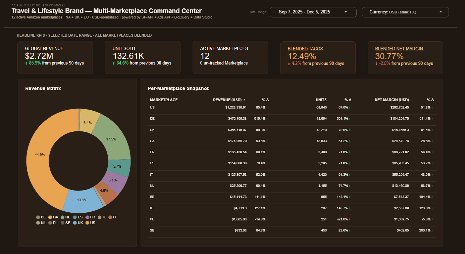Toggle the PL legend entry
This screenshot has height=254, width=465.
point(53,223)
